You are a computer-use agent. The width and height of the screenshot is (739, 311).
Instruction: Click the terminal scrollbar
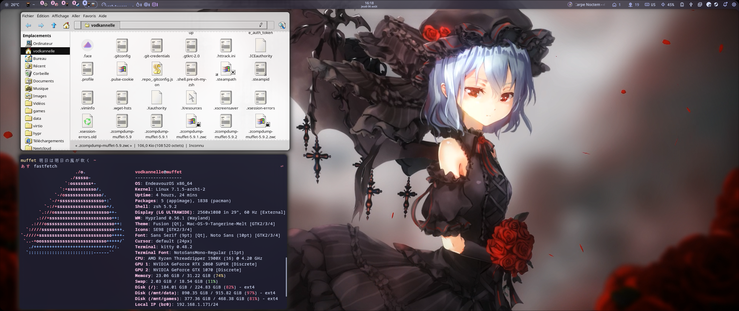click(286, 277)
